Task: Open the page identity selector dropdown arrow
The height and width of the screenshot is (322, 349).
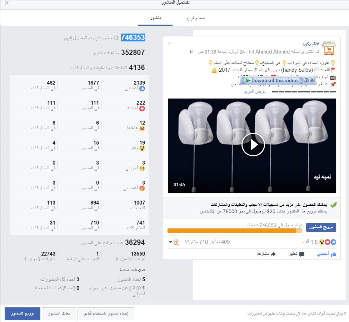Action: click(x=170, y=242)
